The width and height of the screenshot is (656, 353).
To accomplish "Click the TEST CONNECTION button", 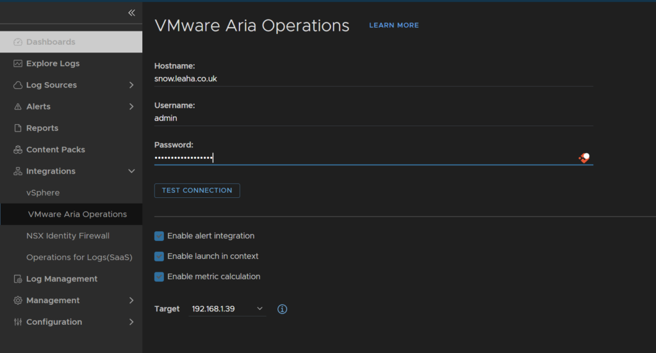I will (x=197, y=190).
